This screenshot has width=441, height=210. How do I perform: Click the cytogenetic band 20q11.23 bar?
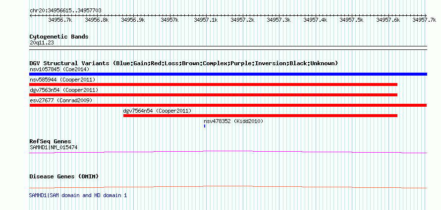(x=228, y=48)
